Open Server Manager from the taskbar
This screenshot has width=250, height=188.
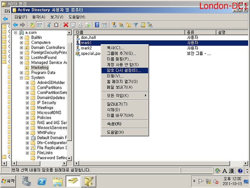[26, 181]
